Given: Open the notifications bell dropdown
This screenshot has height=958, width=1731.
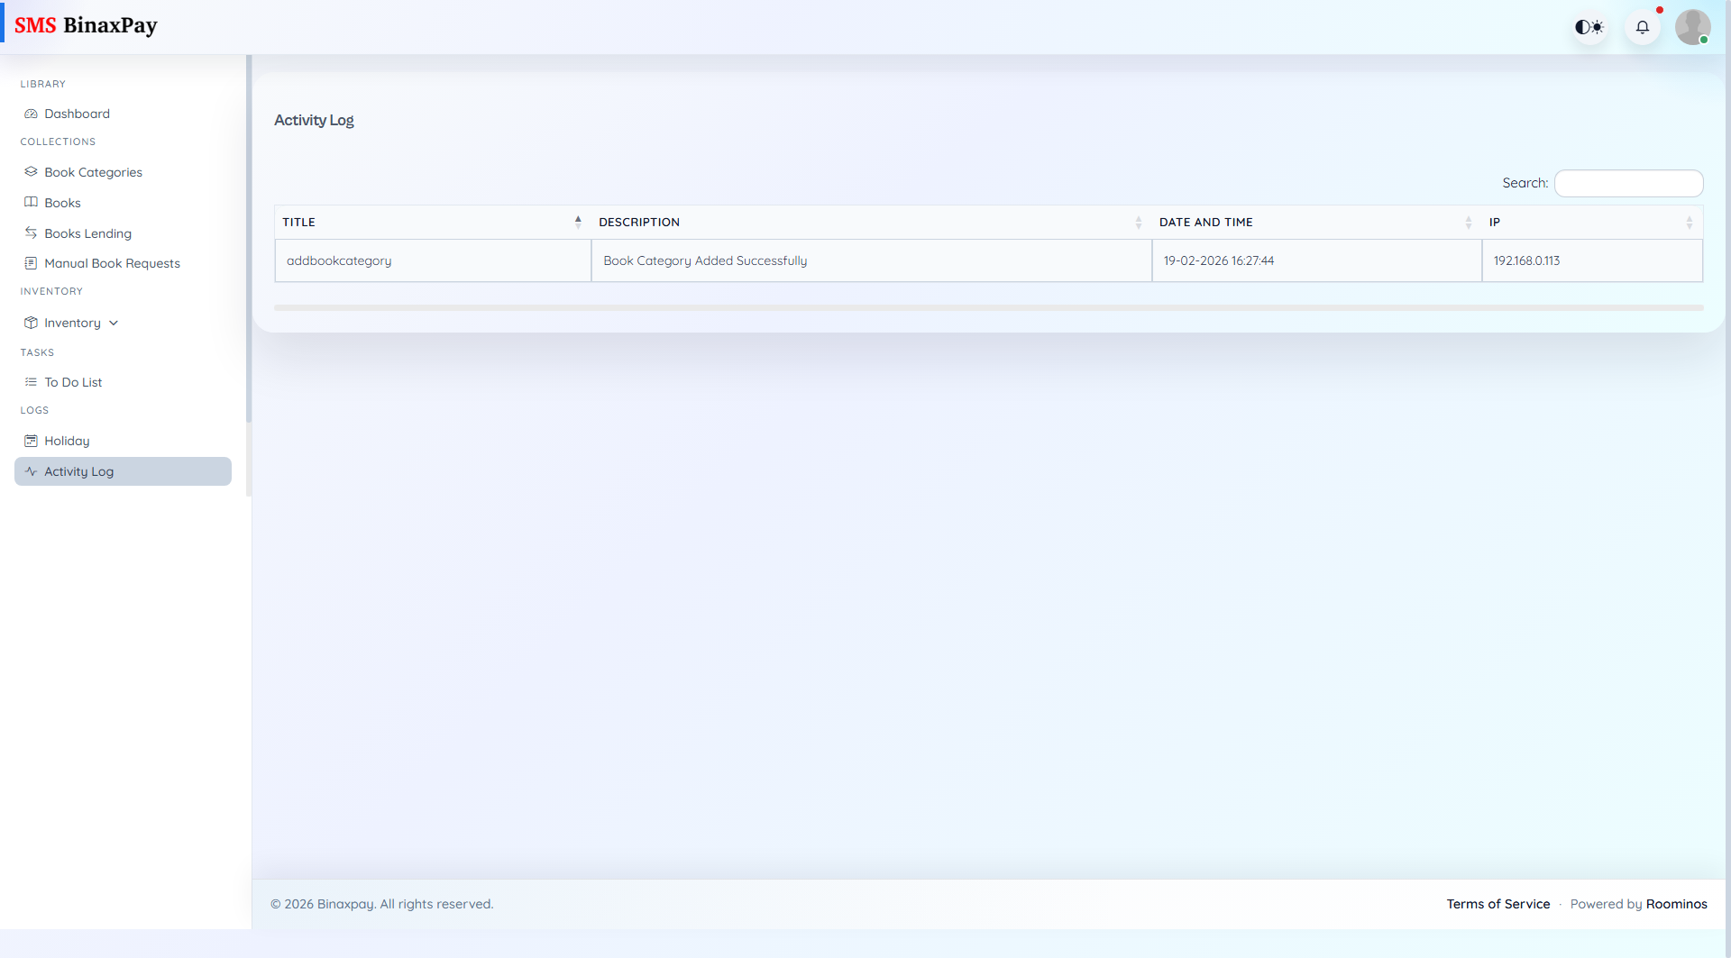Looking at the screenshot, I should click(1643, 27).
